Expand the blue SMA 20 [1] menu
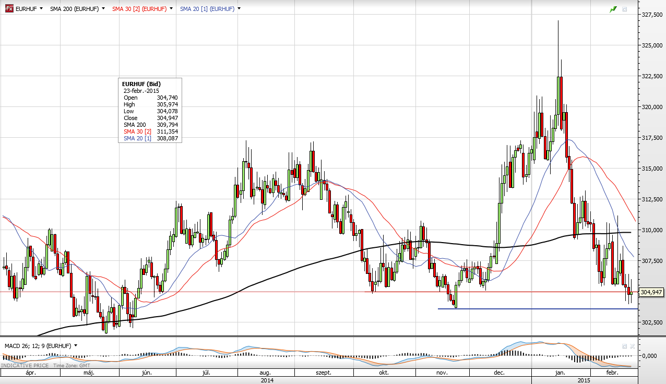 tap(239, 9)
